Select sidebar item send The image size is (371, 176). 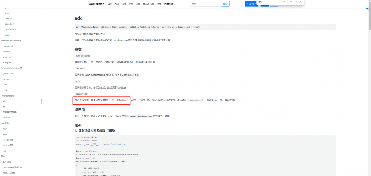pos(5,85)
